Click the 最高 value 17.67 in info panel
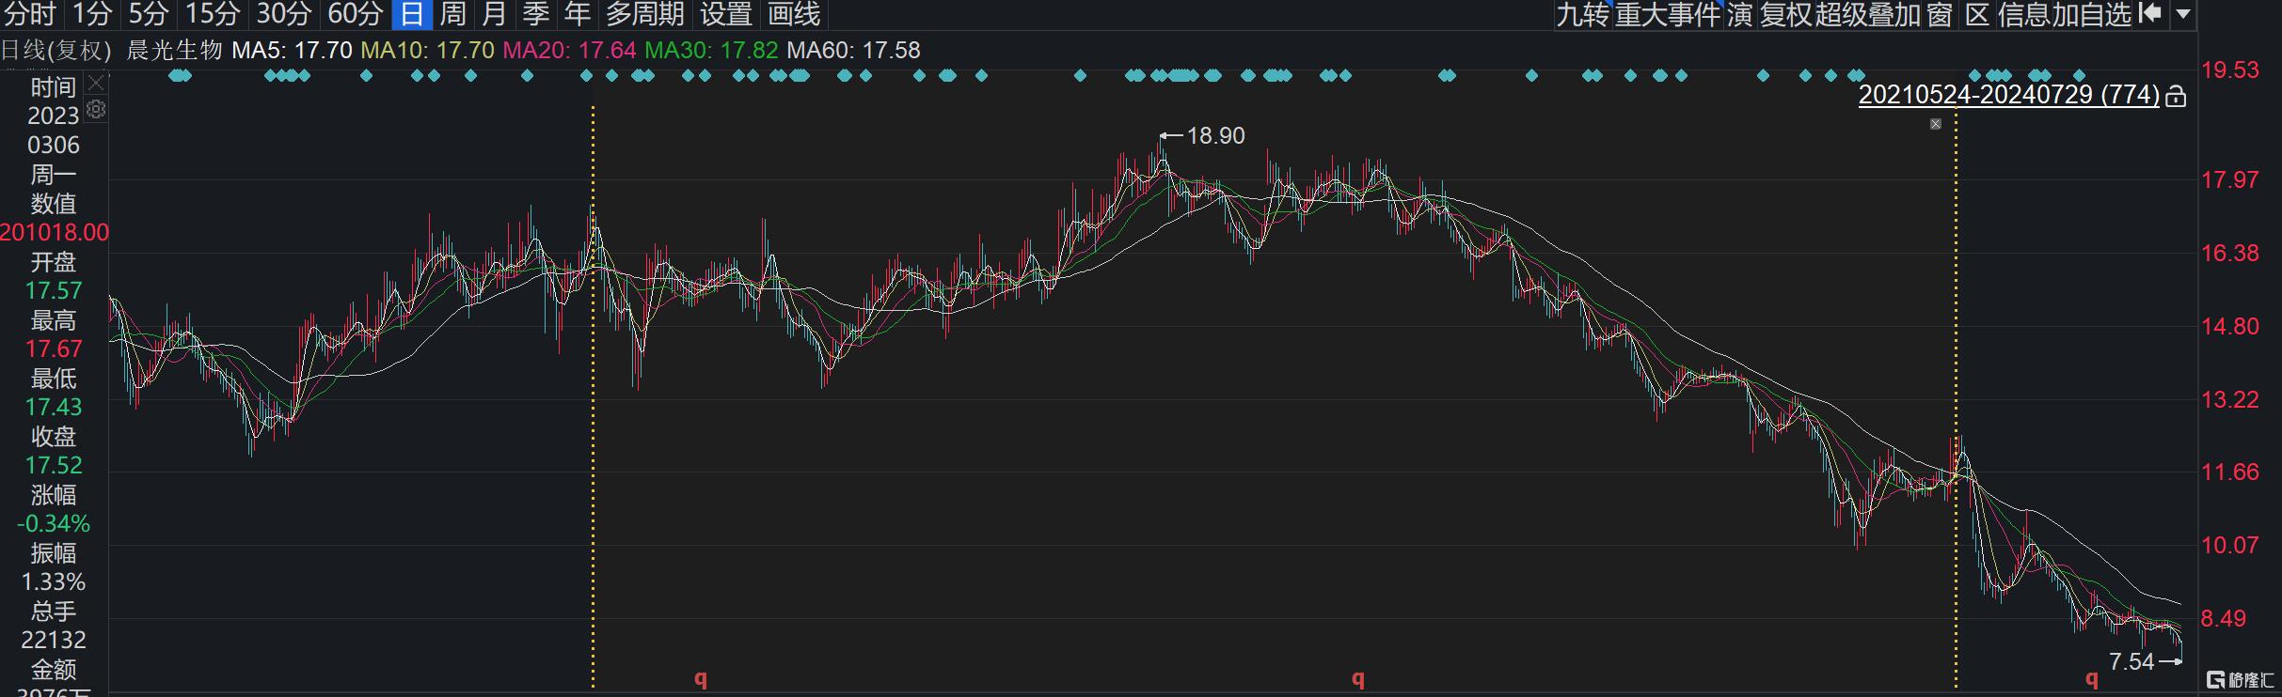 (54, 349)
